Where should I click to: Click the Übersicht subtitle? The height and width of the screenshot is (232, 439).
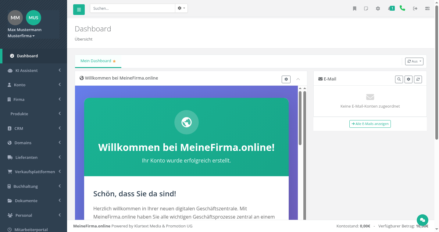(84, 39)
